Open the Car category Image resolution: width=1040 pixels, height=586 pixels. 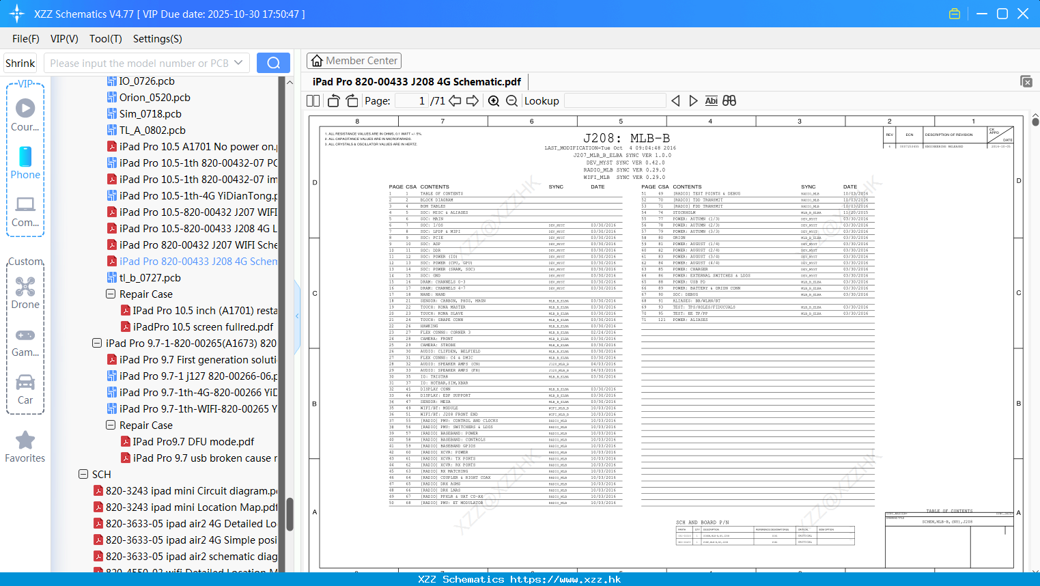click(x=25, y=389)
